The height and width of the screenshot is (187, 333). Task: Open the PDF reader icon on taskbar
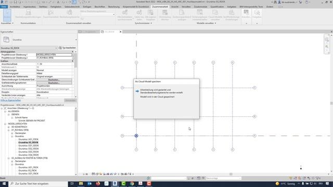click(x=140, y=183)
